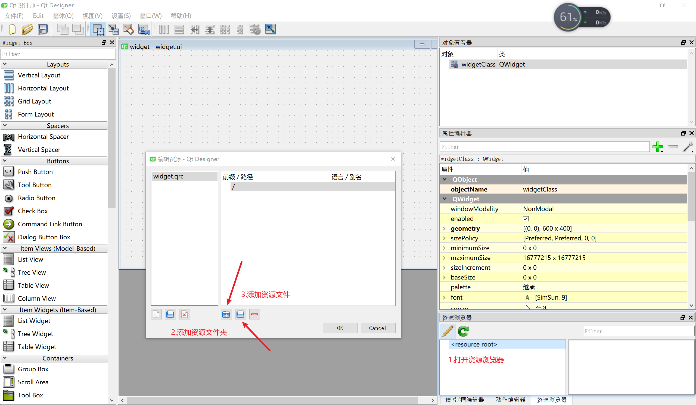Click the 61% performance gauge overlay
This screenshot has width=696, height=405.
click(x=568, y=17)
